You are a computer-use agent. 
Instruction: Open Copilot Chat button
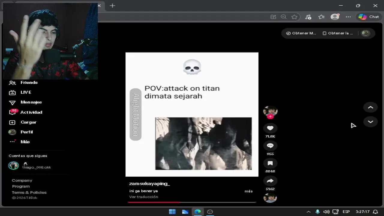[369, 17]
